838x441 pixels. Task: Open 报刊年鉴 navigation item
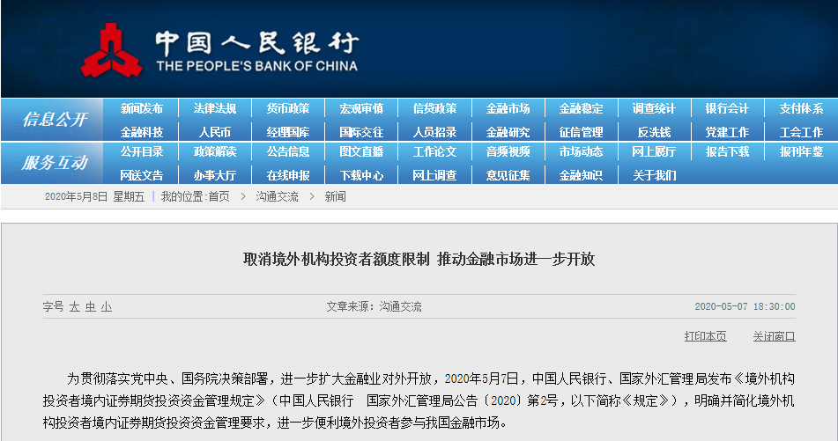coord(801,151)
